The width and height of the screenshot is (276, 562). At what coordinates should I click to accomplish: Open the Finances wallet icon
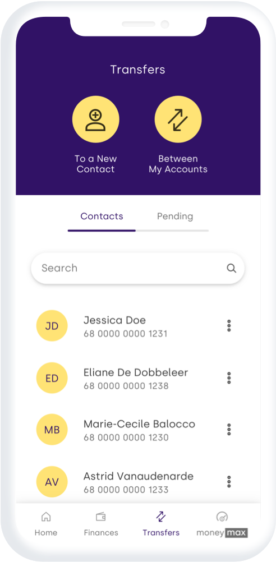click(x=101, y=517)
